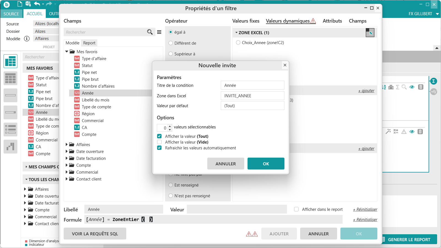Click the Zone dans Excel input field
This screenshot has height=248, width=441.
tap(252, 96)
